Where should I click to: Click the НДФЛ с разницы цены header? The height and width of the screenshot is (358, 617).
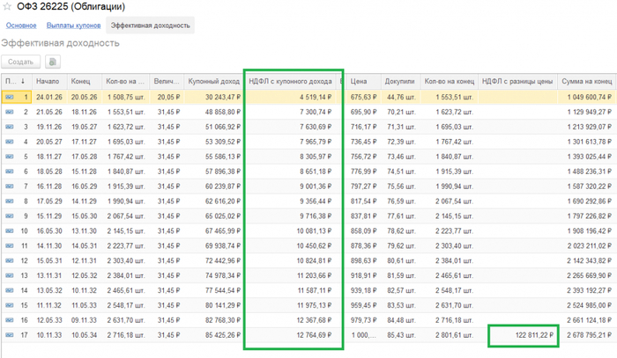[x=518, y=81]
